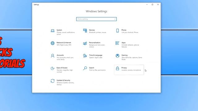
Task: Click "Windows Update, recovery, backup" text
Action: [x=65, y=84]
